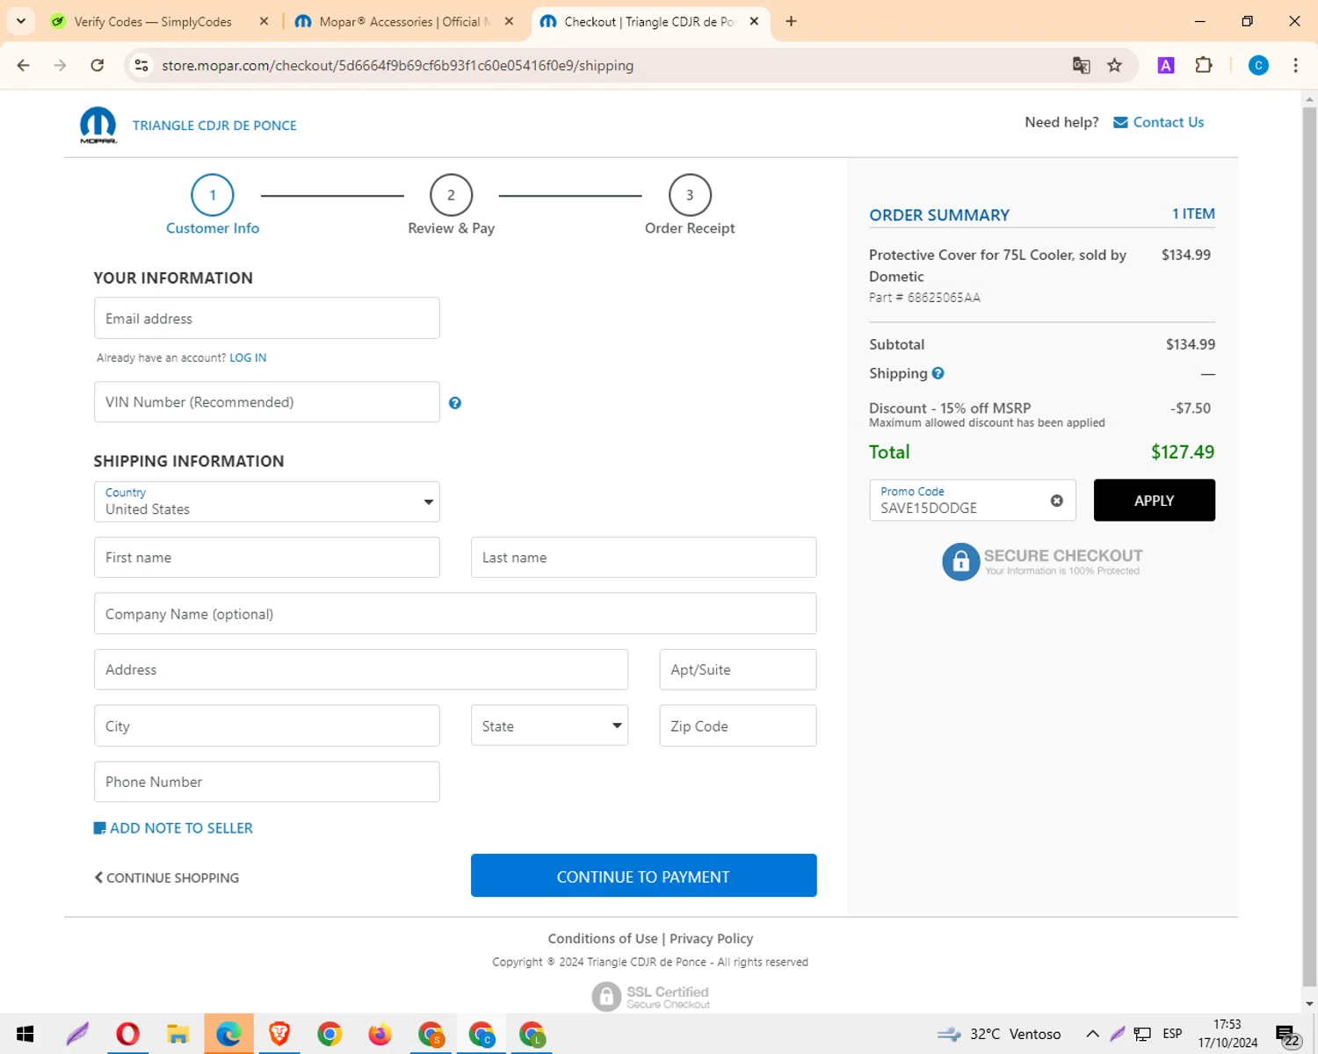Image resolution: width=1318 pixels, height=1054 pixels.
Task: Open Windows Start menu
Action: (25, 1034)
